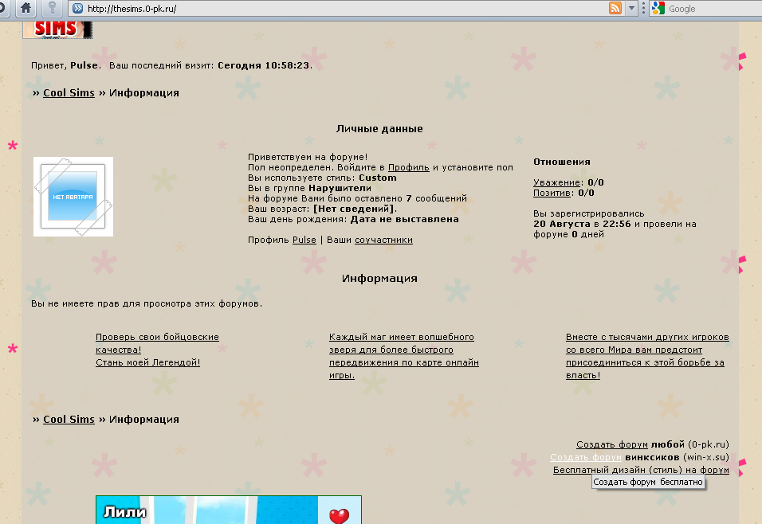Click the red heart icon on banner
The width and height of the screenshot is (762, 524).
pyautogui.click(x=340, y=516)
